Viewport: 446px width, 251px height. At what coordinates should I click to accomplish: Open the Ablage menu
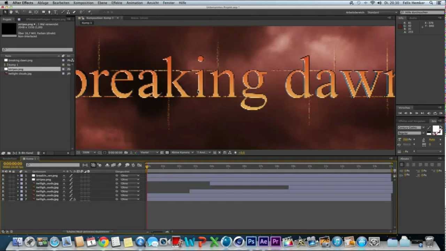[x=43, y=3]
